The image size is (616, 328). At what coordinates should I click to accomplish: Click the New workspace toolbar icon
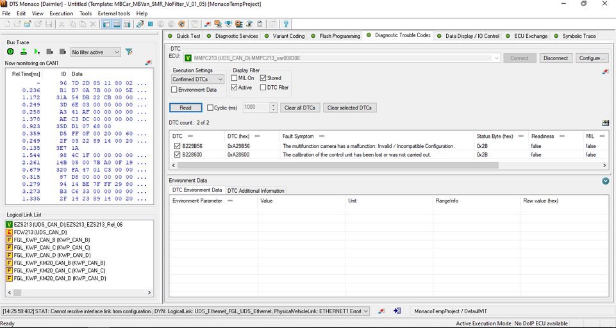click(x=7, y=24)
